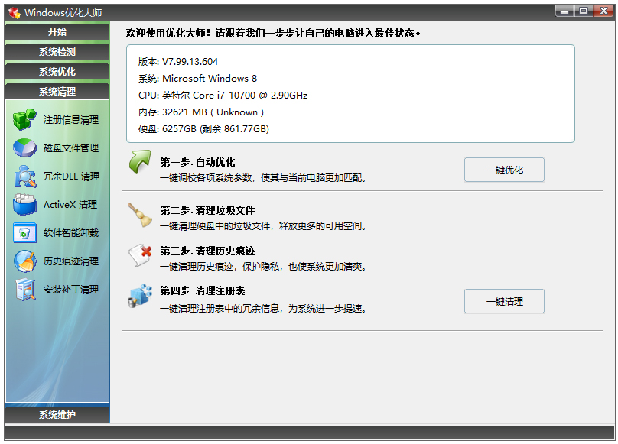Minimize the Windows优化大师 window

[x=564, y=11]
